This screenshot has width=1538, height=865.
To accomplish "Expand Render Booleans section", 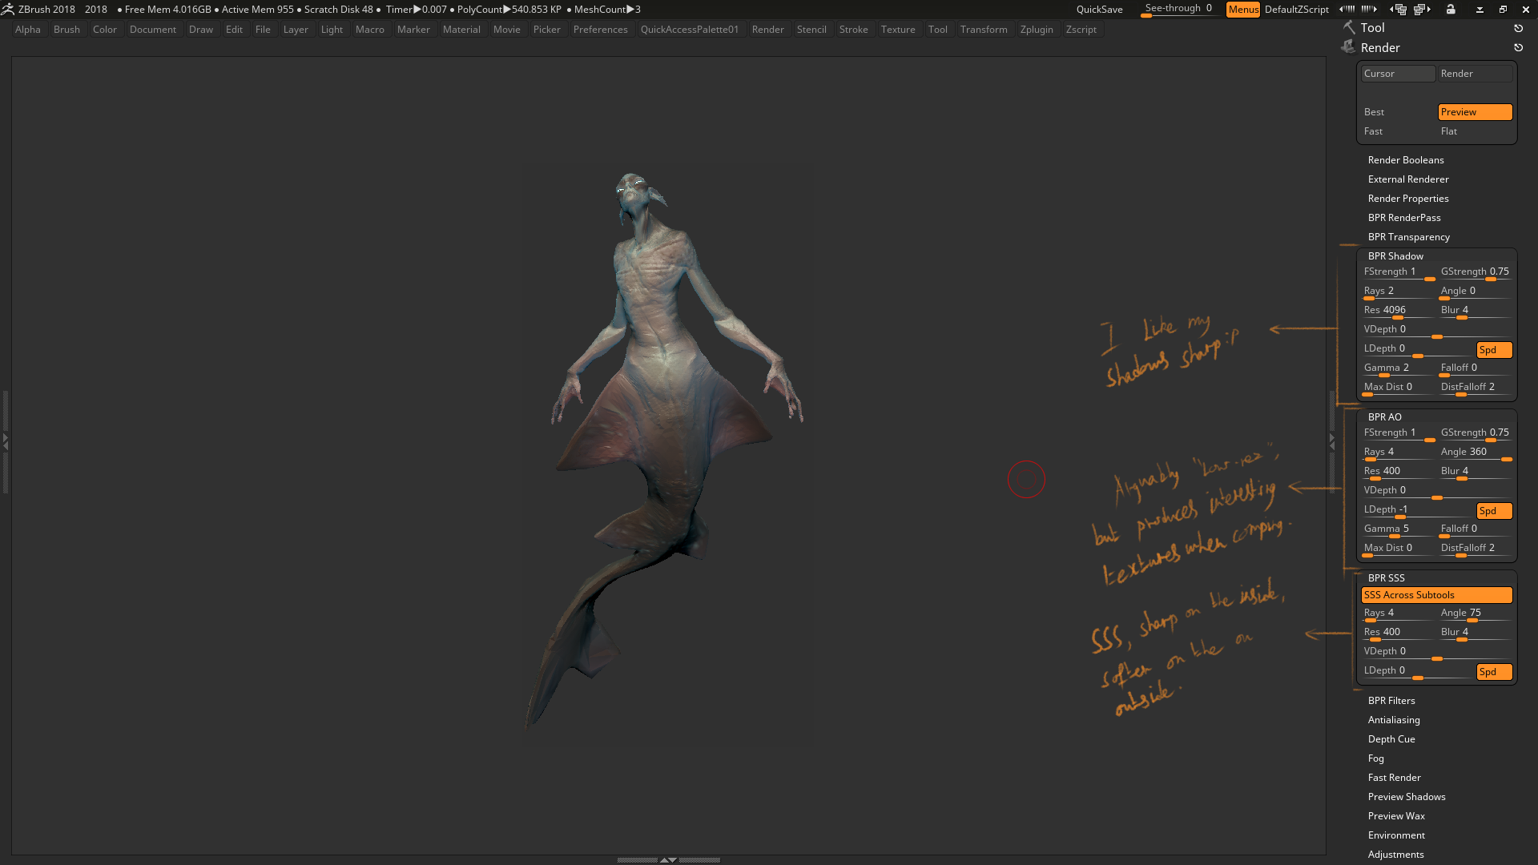I will click(1406, 160).
